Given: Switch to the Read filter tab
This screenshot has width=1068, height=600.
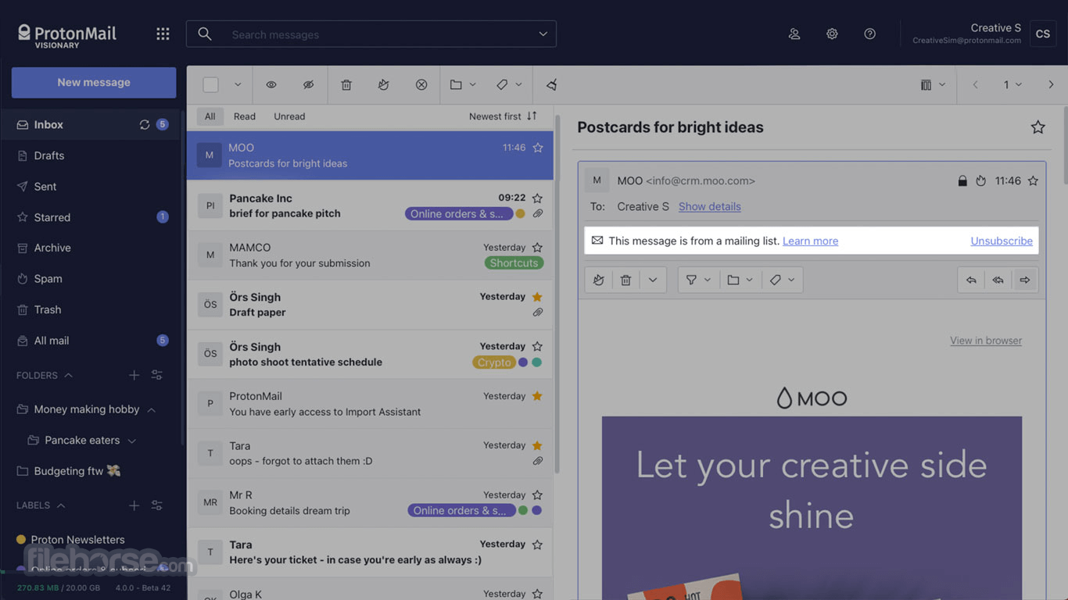Looking at the screenshot, I should click(x=244, y=116).
